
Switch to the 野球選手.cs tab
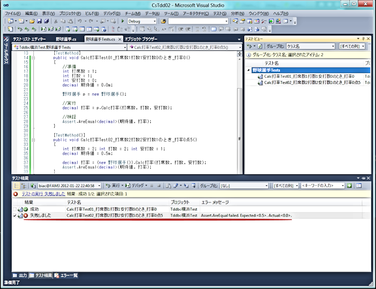66,39
